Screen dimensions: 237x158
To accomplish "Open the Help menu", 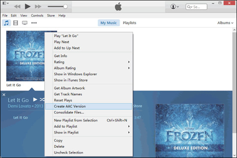I will 62,15.
